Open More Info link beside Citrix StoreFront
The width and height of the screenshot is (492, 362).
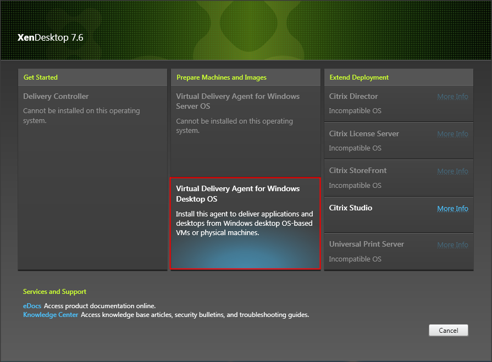pos(452,171)
